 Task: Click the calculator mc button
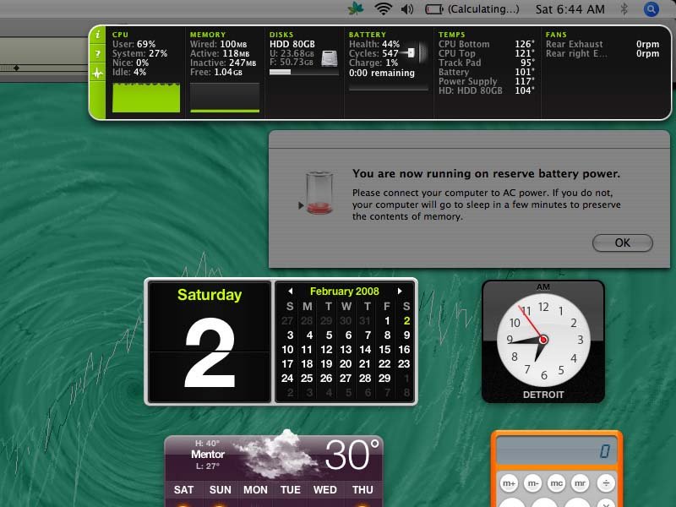557,483
